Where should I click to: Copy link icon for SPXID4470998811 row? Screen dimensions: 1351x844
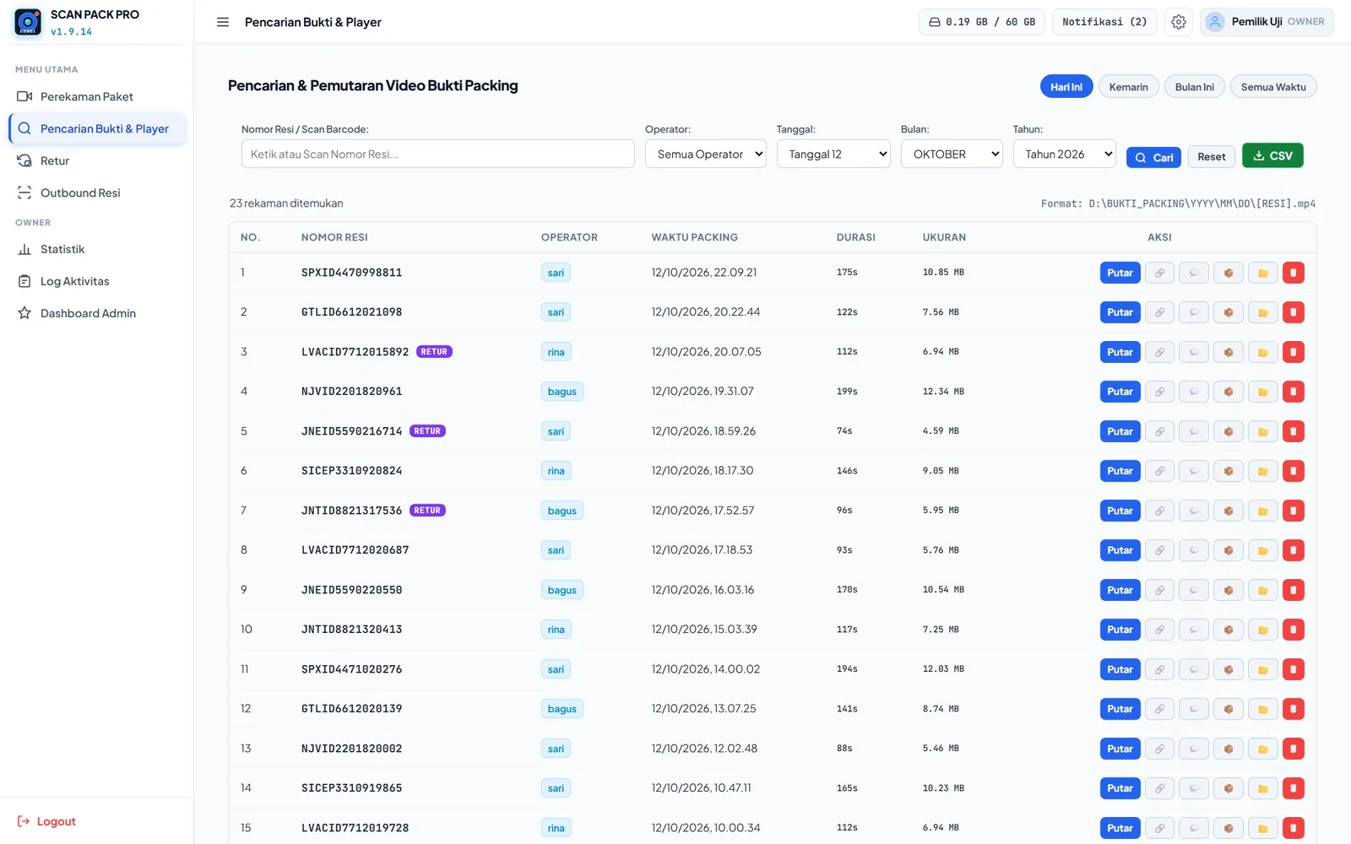pos(1159,273)
